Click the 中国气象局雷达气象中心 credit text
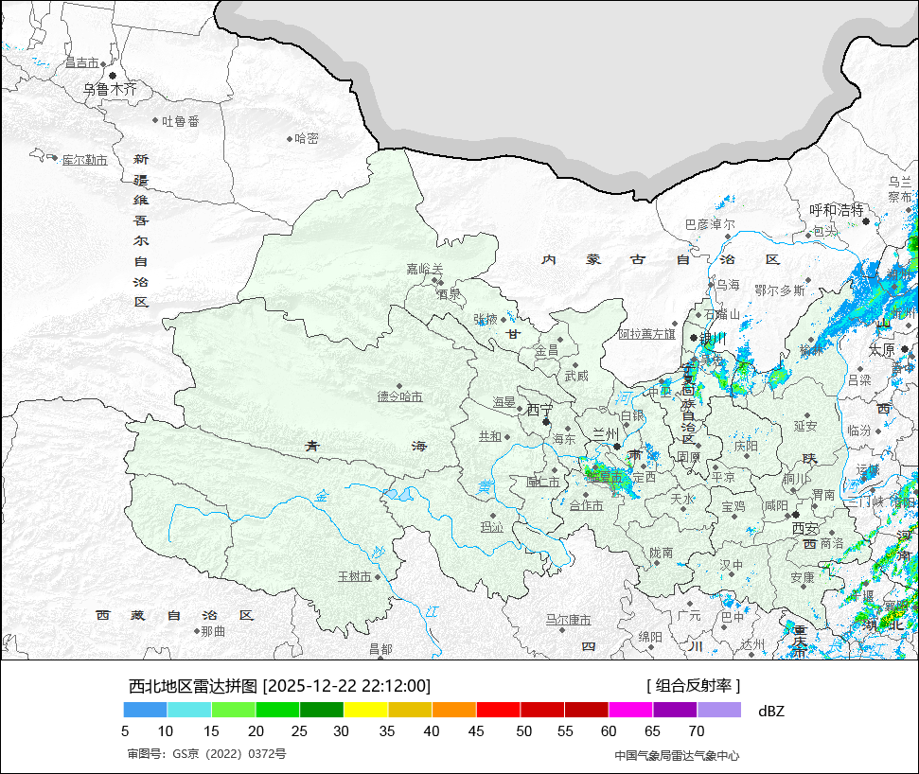The height and width of the screenshot is (774, 919). 677,756
